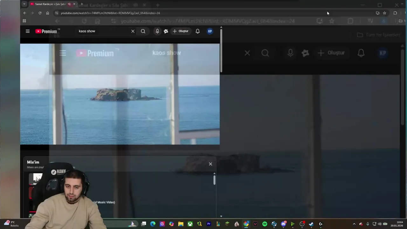The height and width of the screenshot is (229, 407).
Task: Mute the tab via speaker icon
Action: click(x=69, y=4)
